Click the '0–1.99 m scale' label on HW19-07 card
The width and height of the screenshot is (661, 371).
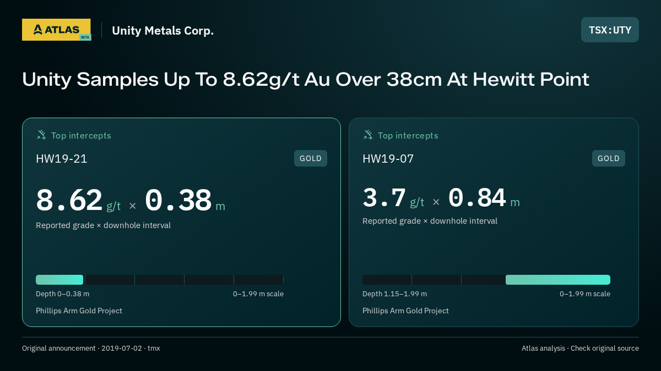(x=585, y=294)
